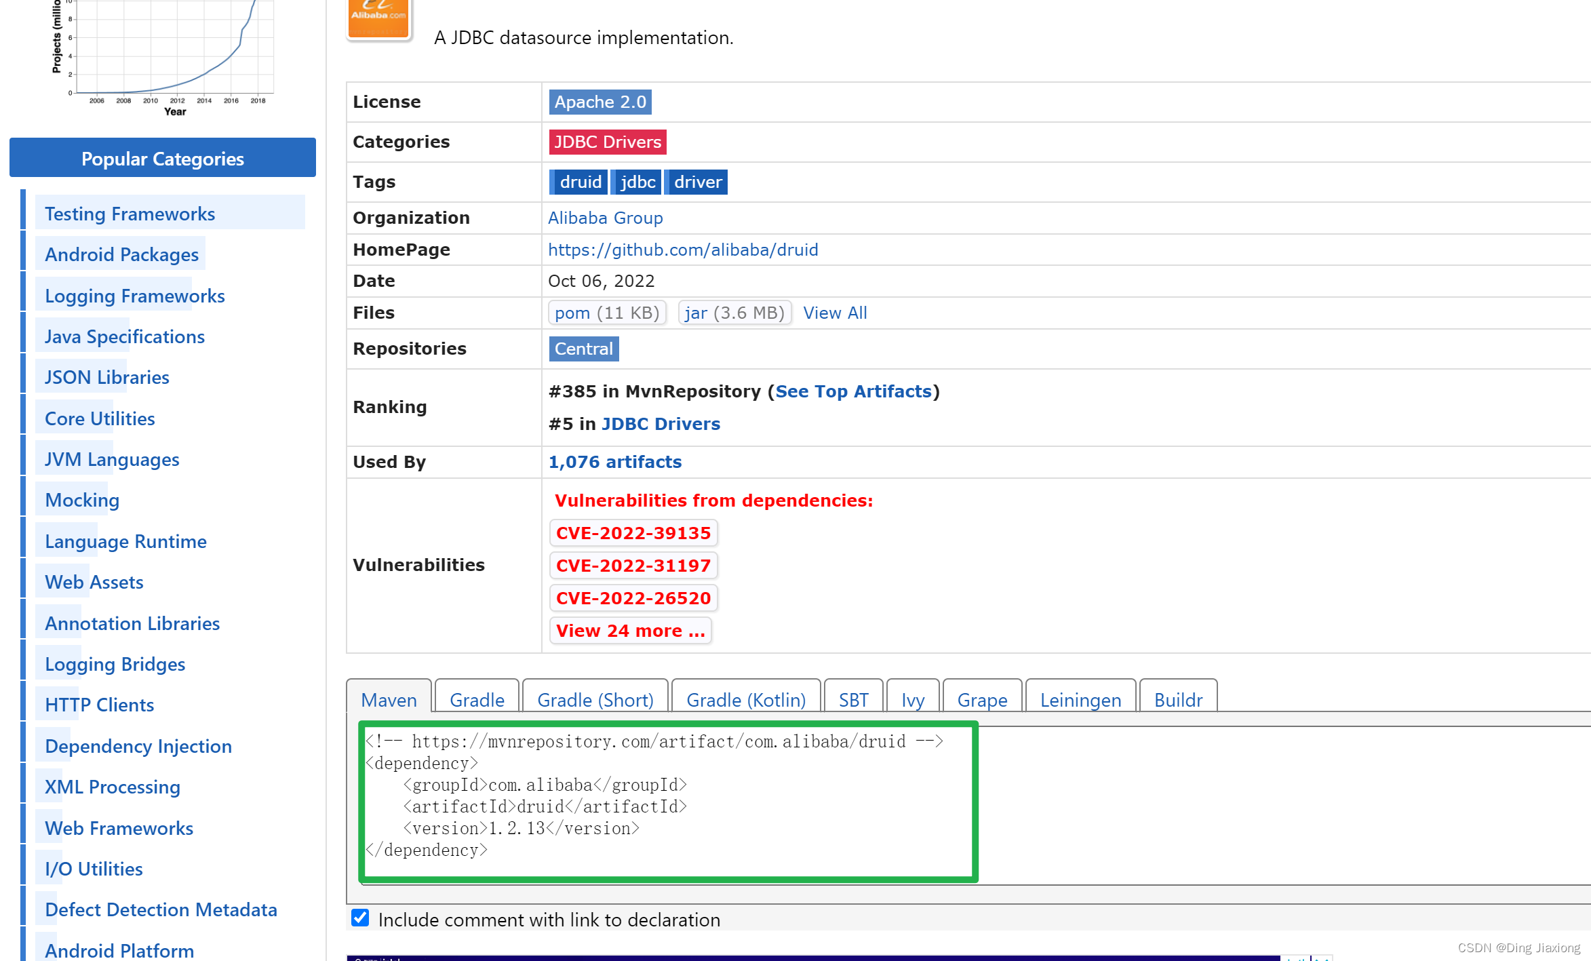Open CVE-2022-39135 vulnerability
The image size is (1591, 961).
click(633, 533)
